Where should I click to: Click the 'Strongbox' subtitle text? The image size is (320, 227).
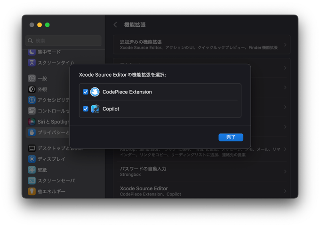pos(130,175)
